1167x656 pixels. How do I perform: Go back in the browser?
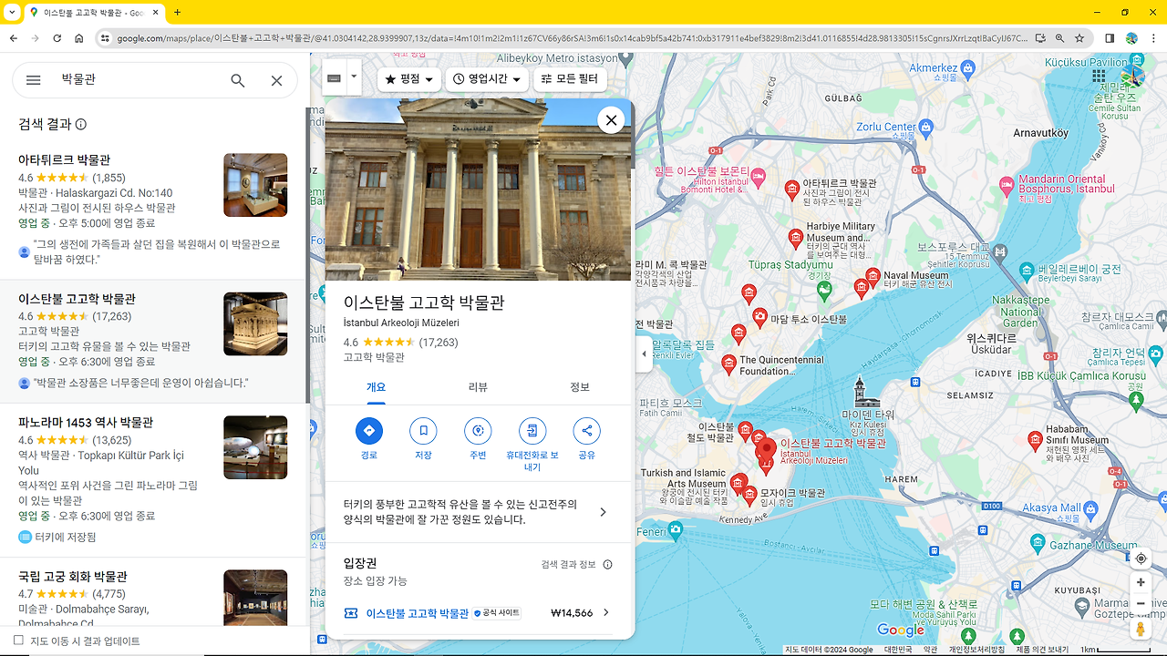coord(13,38)
